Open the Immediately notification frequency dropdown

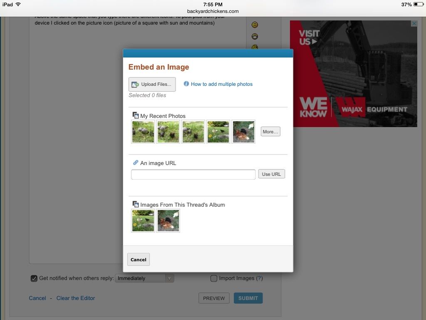point(144,278)
